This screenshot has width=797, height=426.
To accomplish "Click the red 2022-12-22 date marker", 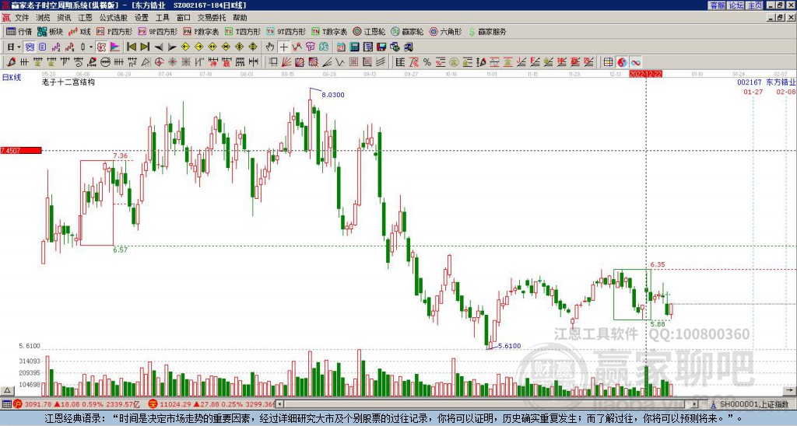I will point(645,74).
